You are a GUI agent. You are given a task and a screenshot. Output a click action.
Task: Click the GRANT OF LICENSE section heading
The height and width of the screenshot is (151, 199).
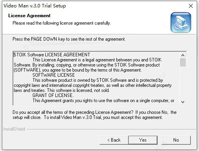pyautogui.click(x=53, y=95)
